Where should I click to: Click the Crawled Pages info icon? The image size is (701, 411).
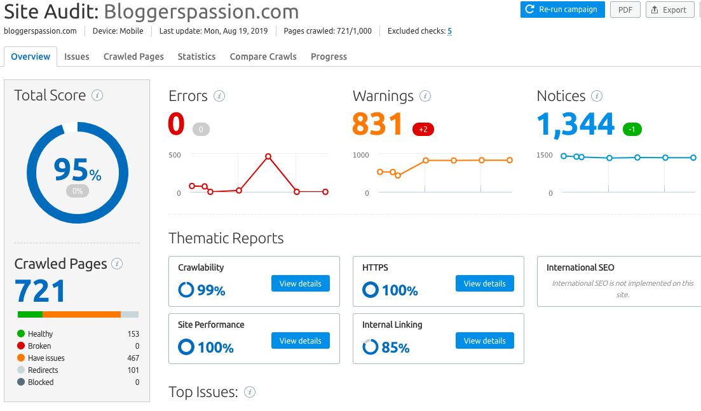[117, 264]
